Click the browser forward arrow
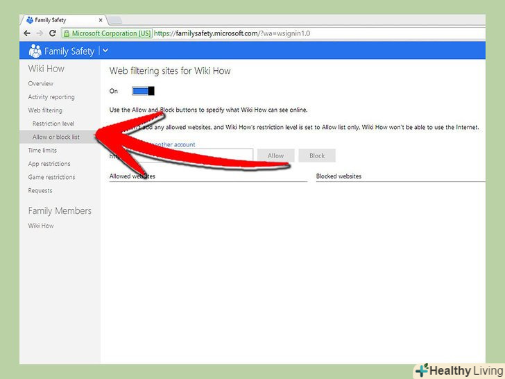The image size is (505, 379). click(40, 33)
